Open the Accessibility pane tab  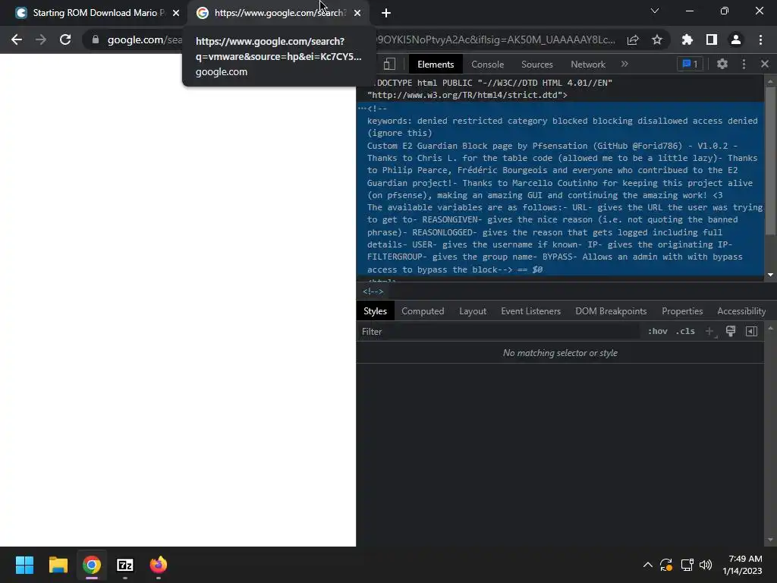pyautogui.click(x=741, y=310)
